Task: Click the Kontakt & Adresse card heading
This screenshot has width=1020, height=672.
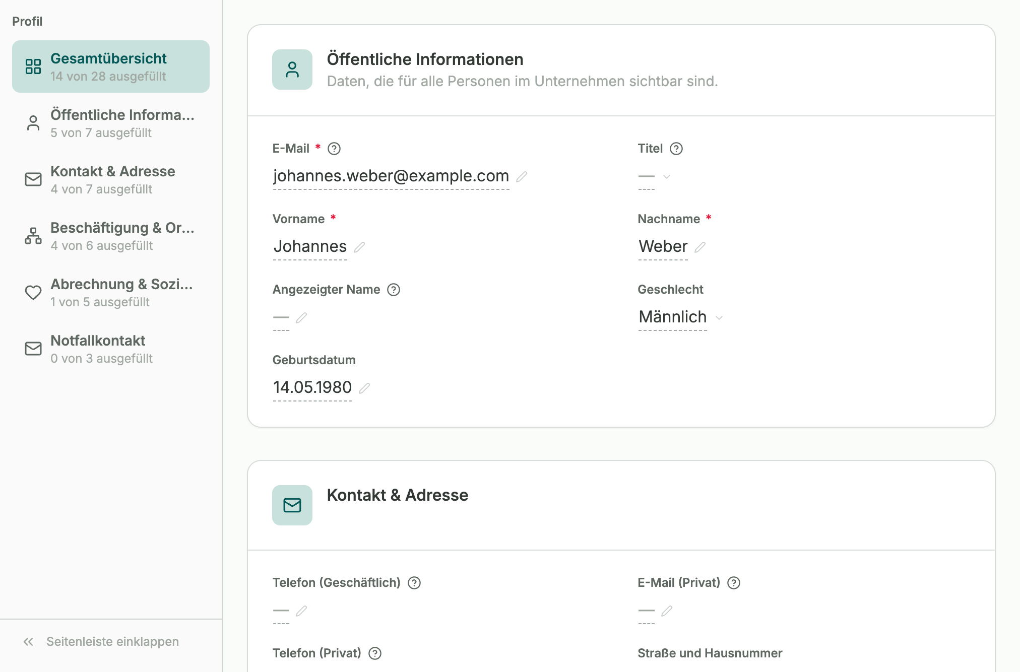Action: pyautogui.click(x=398, y=495)
